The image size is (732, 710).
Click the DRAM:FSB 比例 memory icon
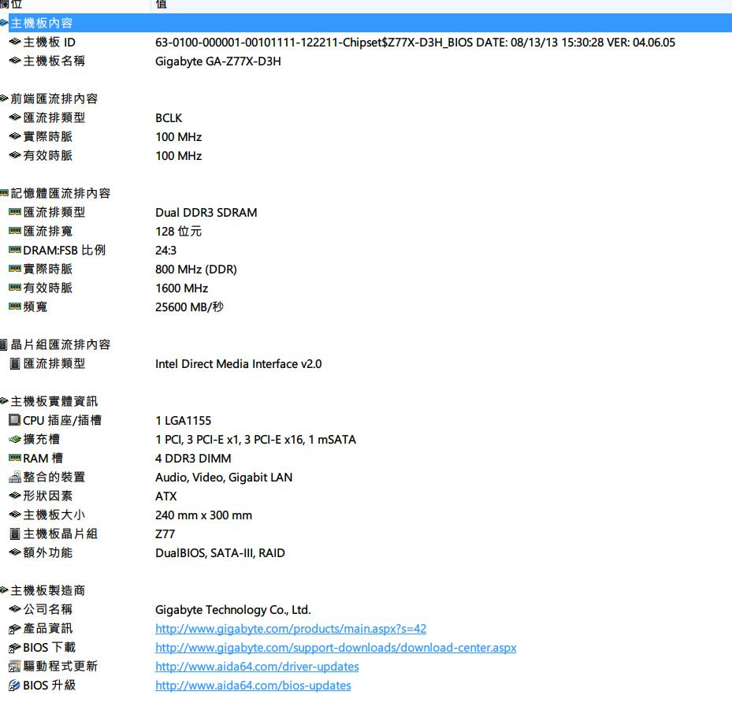[15, 250]
